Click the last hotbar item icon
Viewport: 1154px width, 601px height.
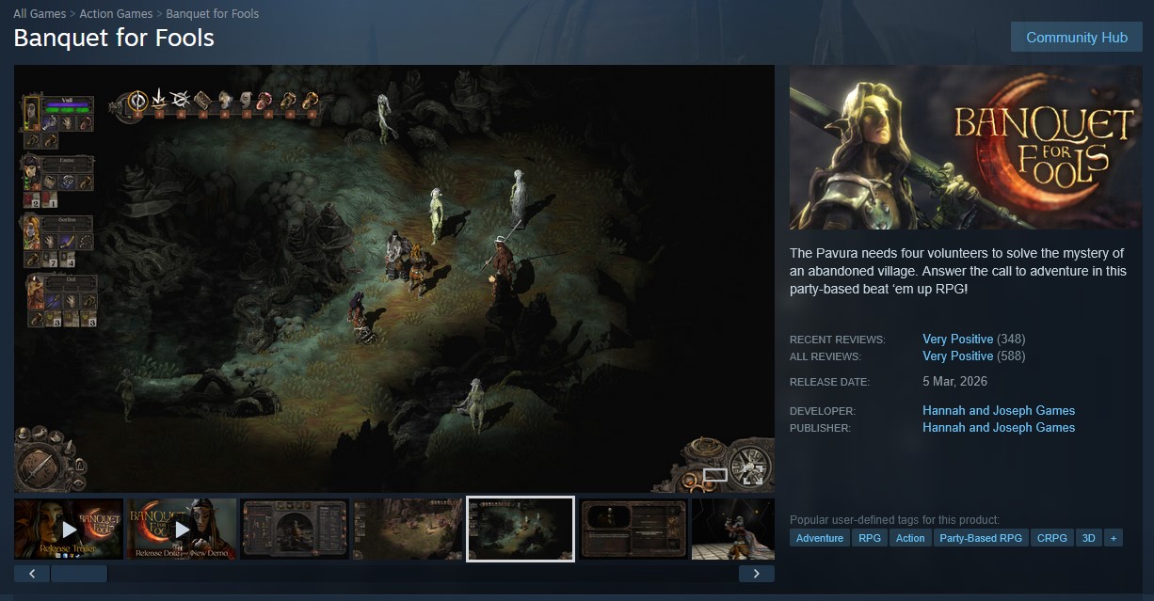tap(310, 99)
